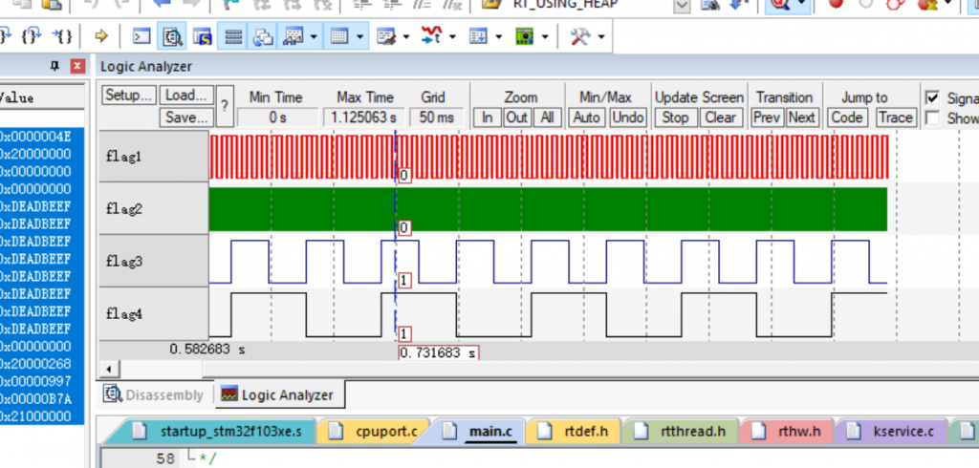Viewport: 979px width, 468px height.
Task: Open the Symbols Window icon
Action: (202, 37)
